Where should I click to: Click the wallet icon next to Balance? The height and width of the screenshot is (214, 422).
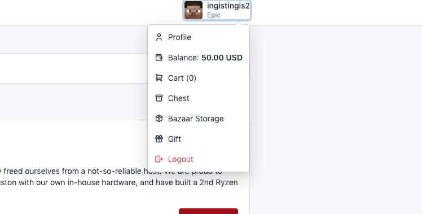(x=159, y=58)
